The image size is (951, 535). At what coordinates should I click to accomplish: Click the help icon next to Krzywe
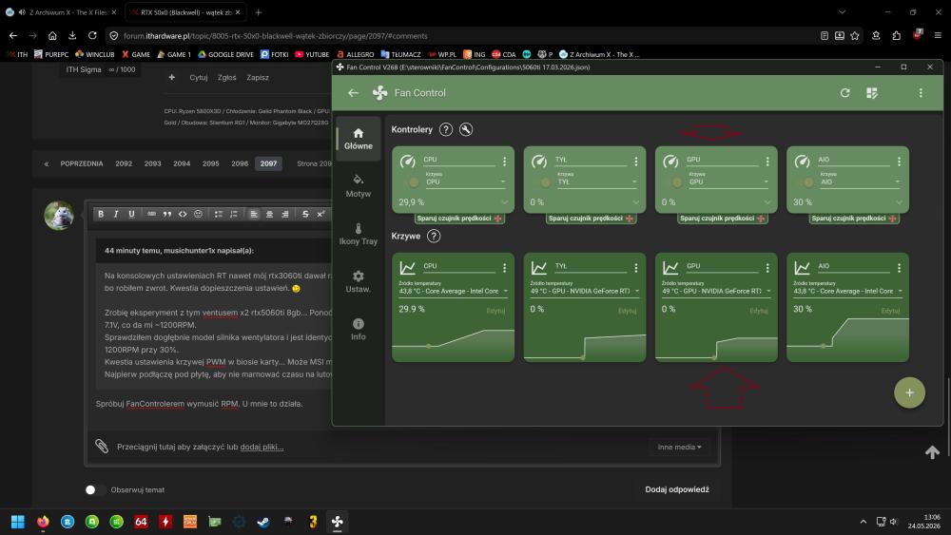434,236
